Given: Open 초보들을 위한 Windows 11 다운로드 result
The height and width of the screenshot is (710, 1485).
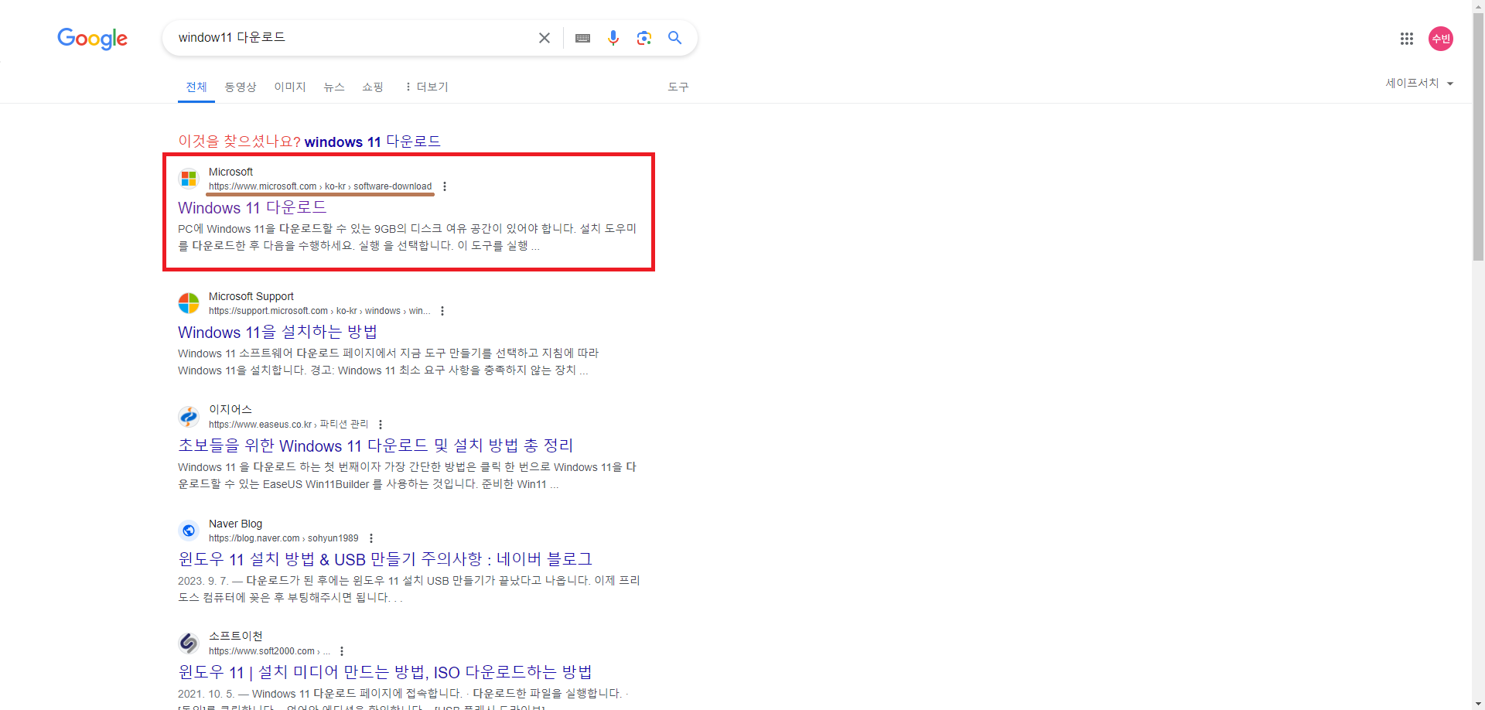Looking at the screenshot, I should 375,445.
